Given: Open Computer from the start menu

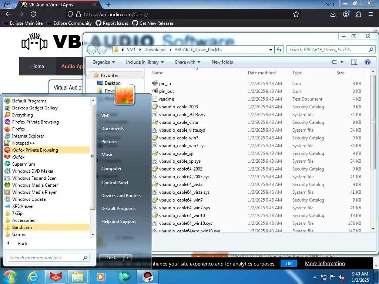Looking at the screenshot, I should point(111,168).
